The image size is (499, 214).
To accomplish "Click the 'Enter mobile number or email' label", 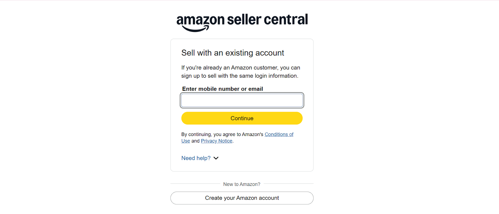I will tap(222, 89).
